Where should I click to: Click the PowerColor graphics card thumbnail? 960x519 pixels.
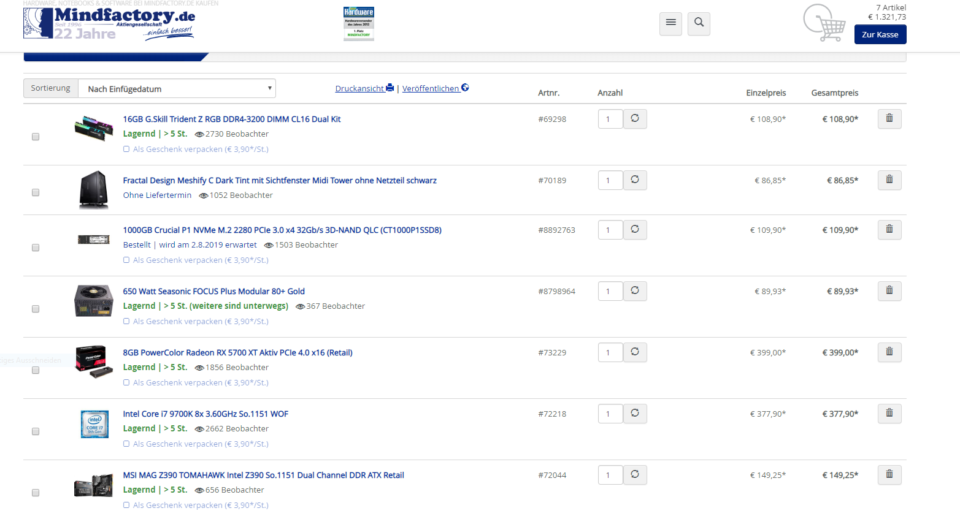[94, 362]
